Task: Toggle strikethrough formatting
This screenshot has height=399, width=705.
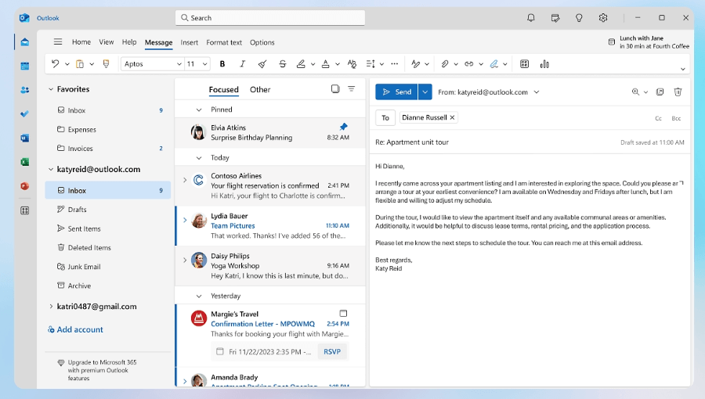Action: pos(281,64)
